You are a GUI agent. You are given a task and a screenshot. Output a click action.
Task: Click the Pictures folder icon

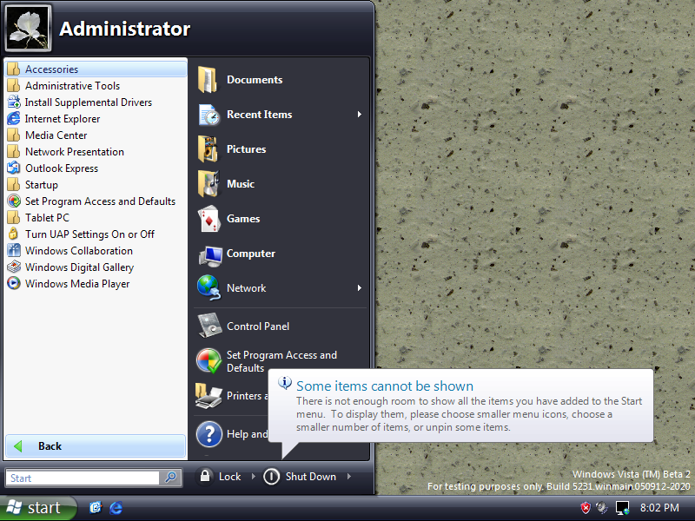click(208, 148)
